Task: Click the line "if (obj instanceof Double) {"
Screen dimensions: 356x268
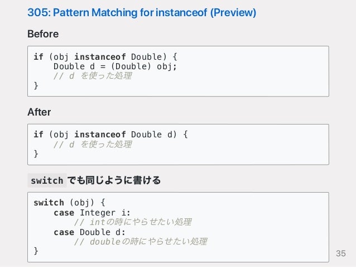Action: [105, 57]
